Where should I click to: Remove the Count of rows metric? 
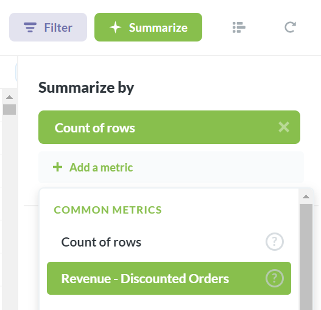284,127
